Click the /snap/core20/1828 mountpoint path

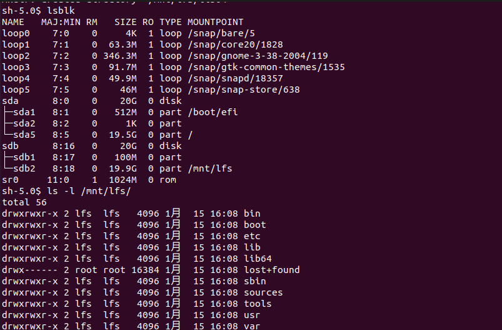click(x=235, y=44)
